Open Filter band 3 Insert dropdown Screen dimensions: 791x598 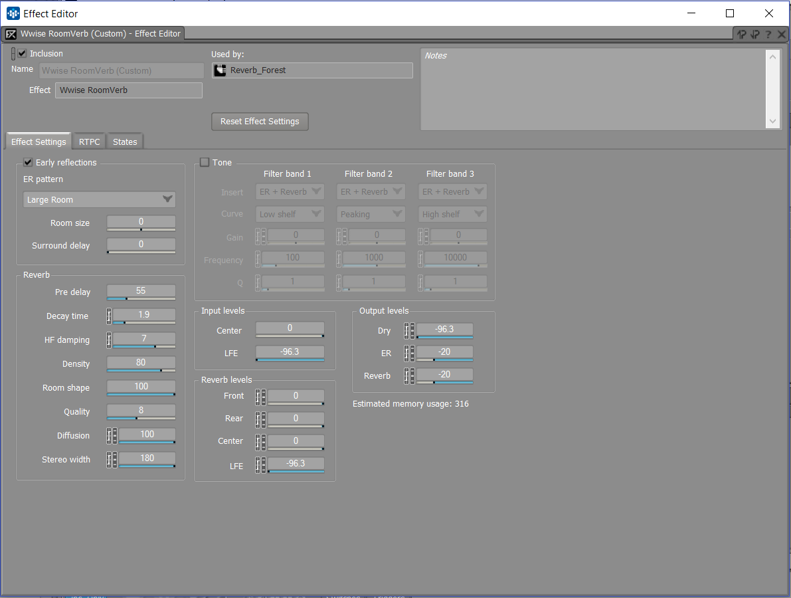pyautogui.click(x=452, y=192)
